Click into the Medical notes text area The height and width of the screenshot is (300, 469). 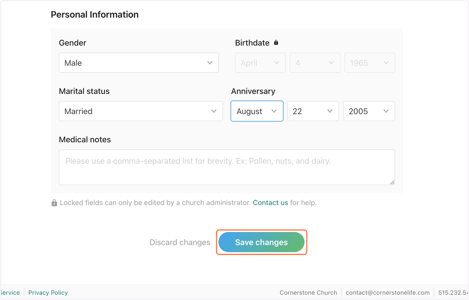pyautogui.click(x=227, y=167)
